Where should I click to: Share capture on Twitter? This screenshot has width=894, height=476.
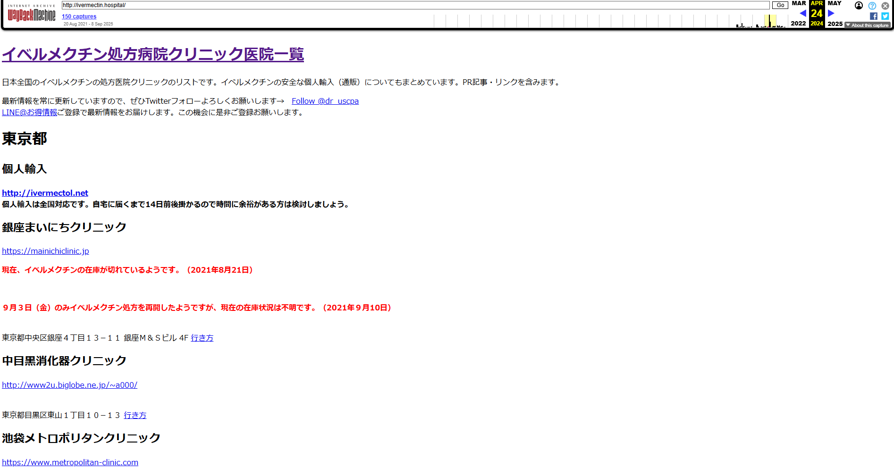pos(885,16)
